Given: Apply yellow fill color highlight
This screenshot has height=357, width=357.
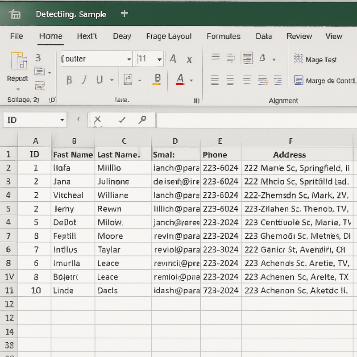Looking at the screenshot, I should pos(157,79).
